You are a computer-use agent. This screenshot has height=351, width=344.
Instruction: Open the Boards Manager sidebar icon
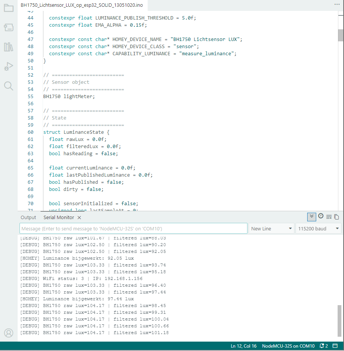tap(9, 27)
